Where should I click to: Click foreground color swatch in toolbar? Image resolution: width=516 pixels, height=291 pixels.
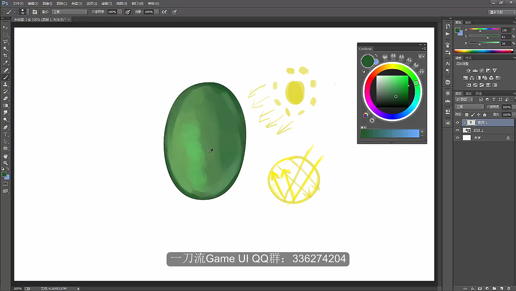pos(4,174)
